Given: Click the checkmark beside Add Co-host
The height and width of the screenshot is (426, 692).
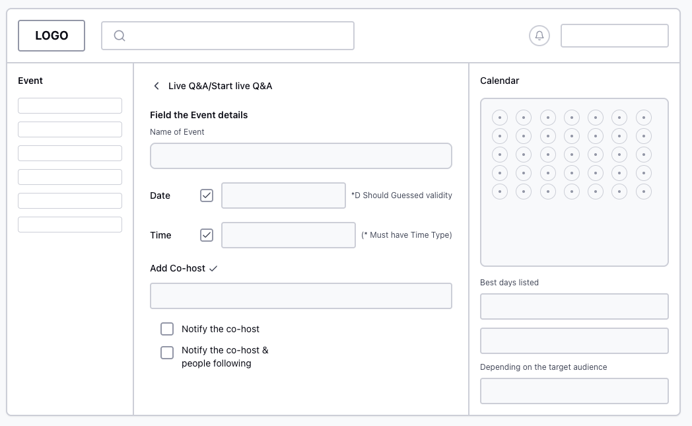Looking at the screenshot, I should pyautogui.click(x=213, y=269).
